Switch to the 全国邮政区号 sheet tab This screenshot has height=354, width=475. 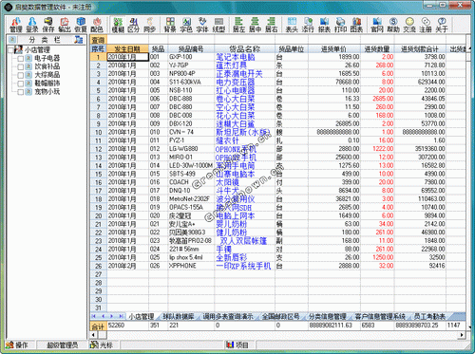[x=280, y=316]
